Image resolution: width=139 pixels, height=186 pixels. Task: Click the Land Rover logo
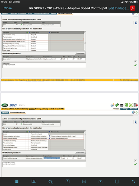click(x=5, y=105)
